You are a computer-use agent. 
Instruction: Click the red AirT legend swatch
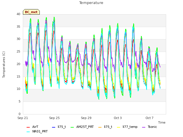(28, 127)
